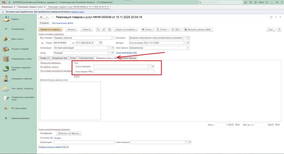284x154 pixels.
Task: Open Банк и касса section in sidebar
Action: (x=17, y=39)
